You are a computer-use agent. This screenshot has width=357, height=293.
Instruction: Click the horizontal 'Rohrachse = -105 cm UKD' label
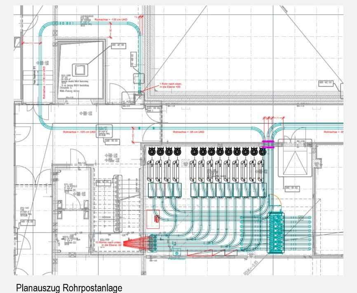[x=79, y=132]
